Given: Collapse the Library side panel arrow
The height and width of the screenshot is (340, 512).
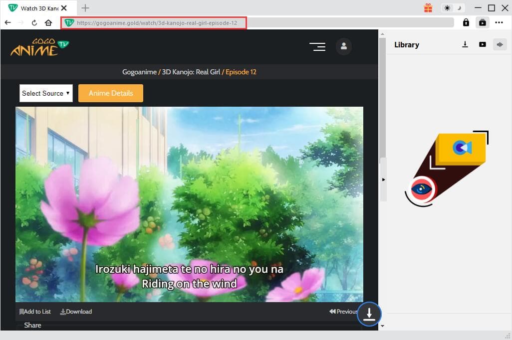Looking at the screenshot, I should pyautogui.click(x=383, y=179).
